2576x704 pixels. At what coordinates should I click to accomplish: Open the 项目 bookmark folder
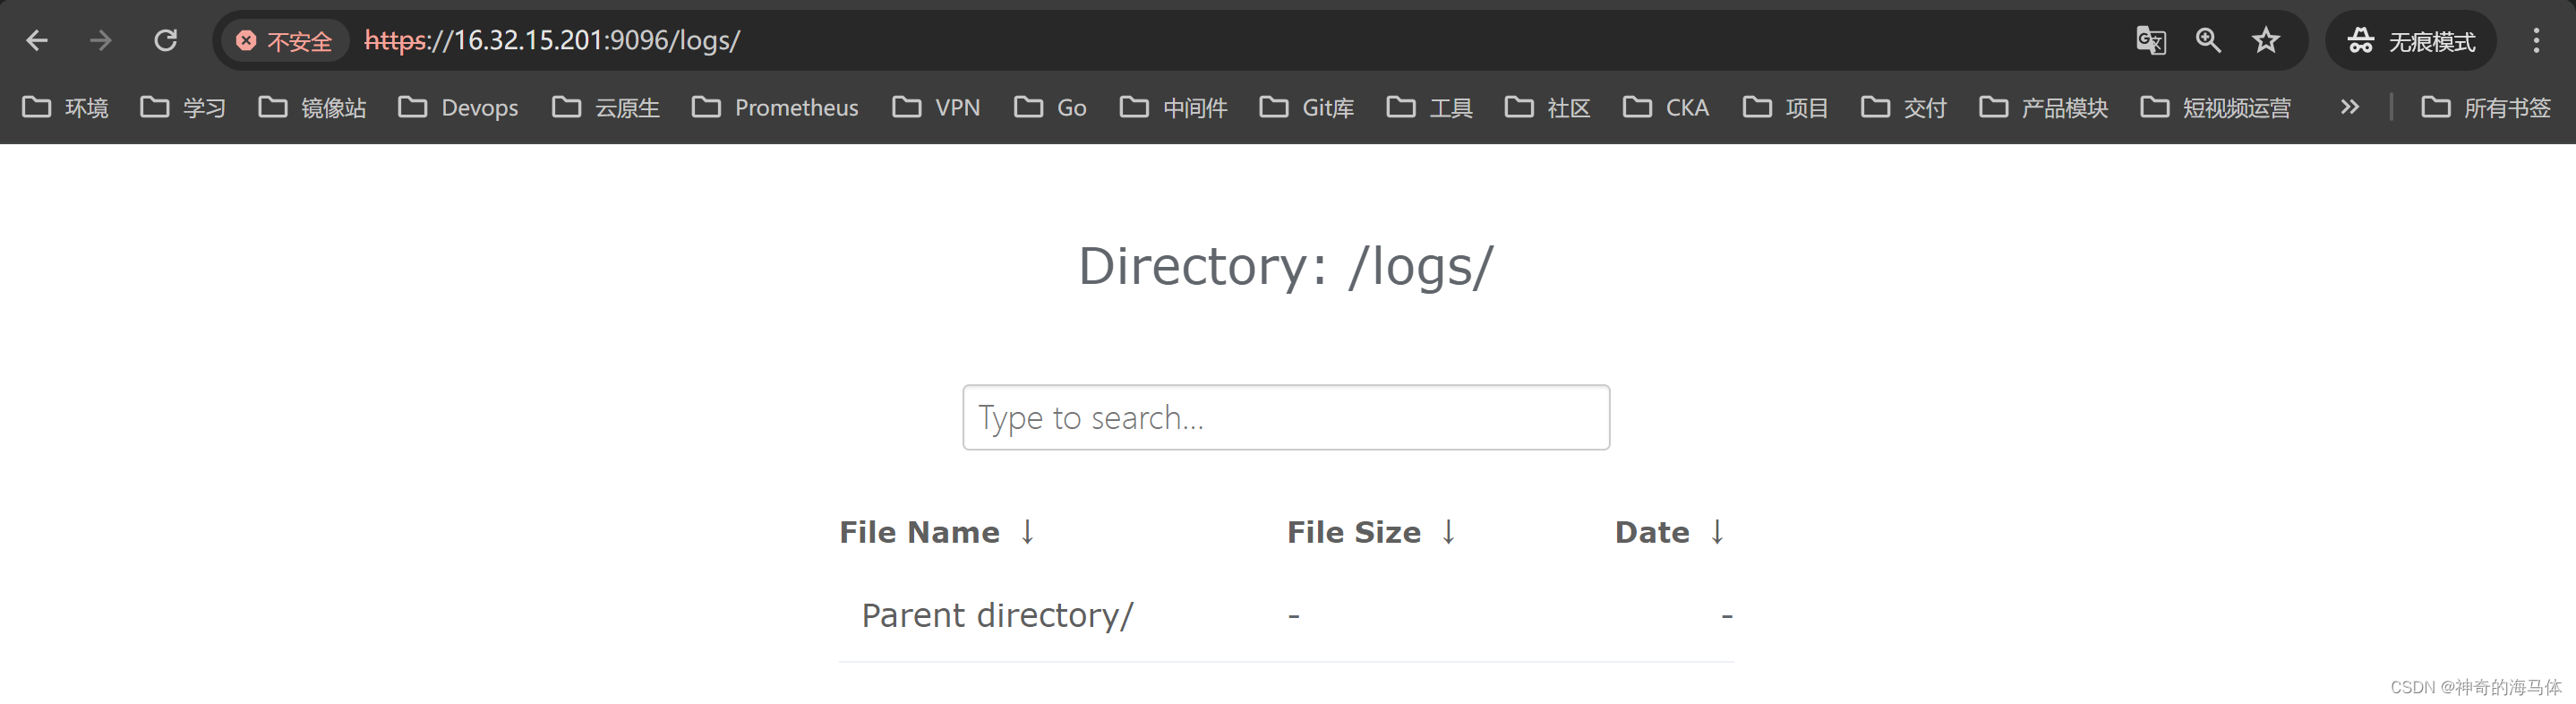[x=1785, y=107]
